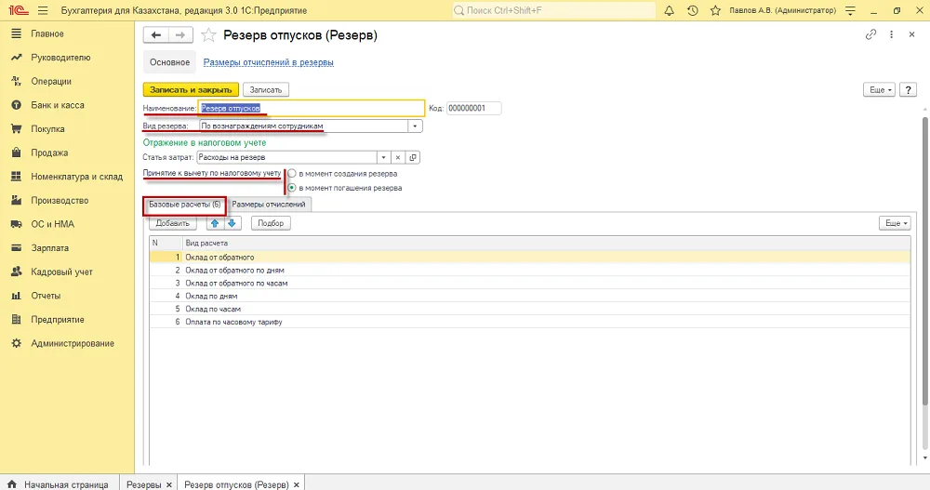Image resolution: width=930 pixels, height=490 pixels.
Task: Clear the Статья затрат field
Action: [398, 157]
